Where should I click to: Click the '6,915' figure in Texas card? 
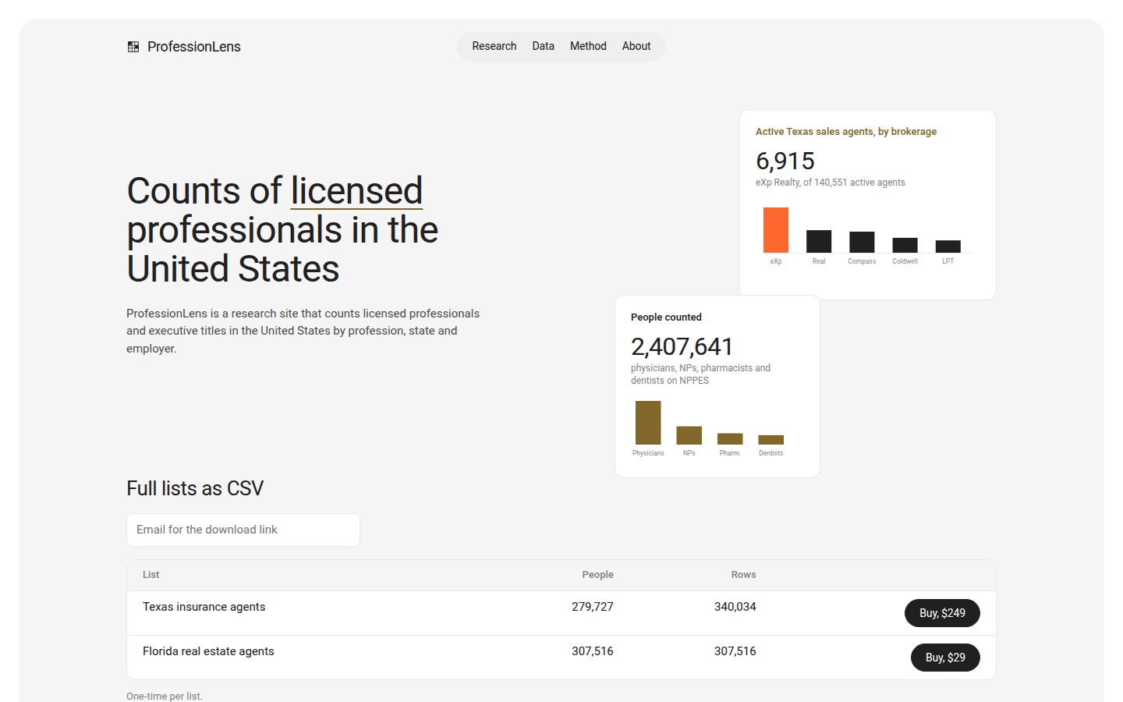click(x=785, y=161)
